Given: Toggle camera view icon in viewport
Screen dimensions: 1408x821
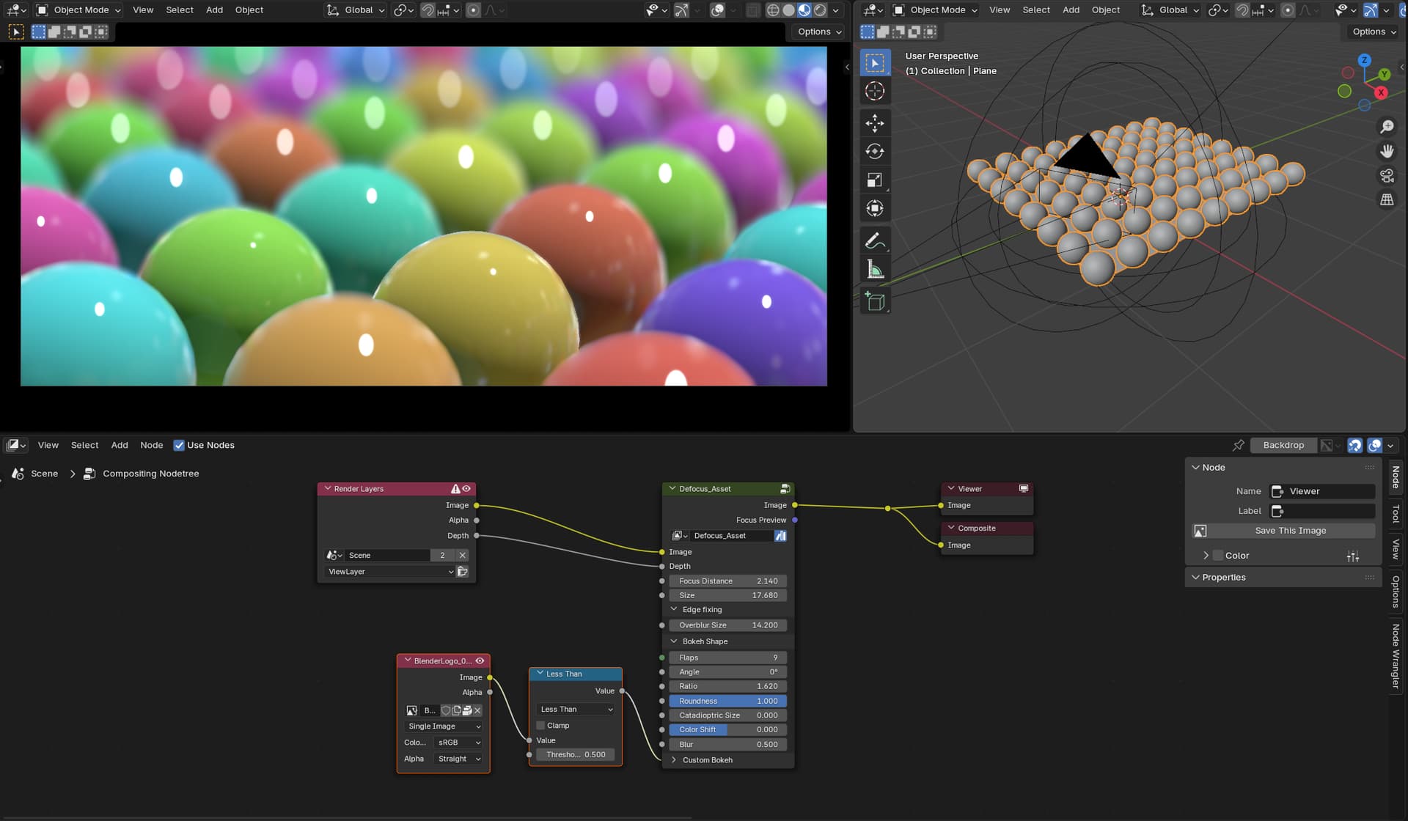Looking at the screenshot, I should pos(1387,176).
